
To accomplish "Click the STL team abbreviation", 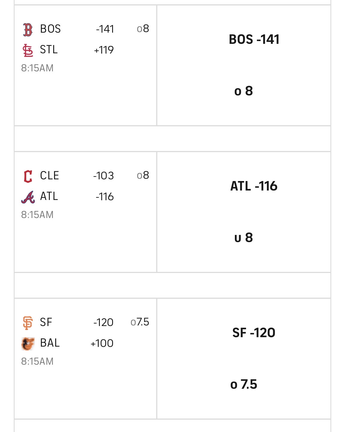I will 49,50.
